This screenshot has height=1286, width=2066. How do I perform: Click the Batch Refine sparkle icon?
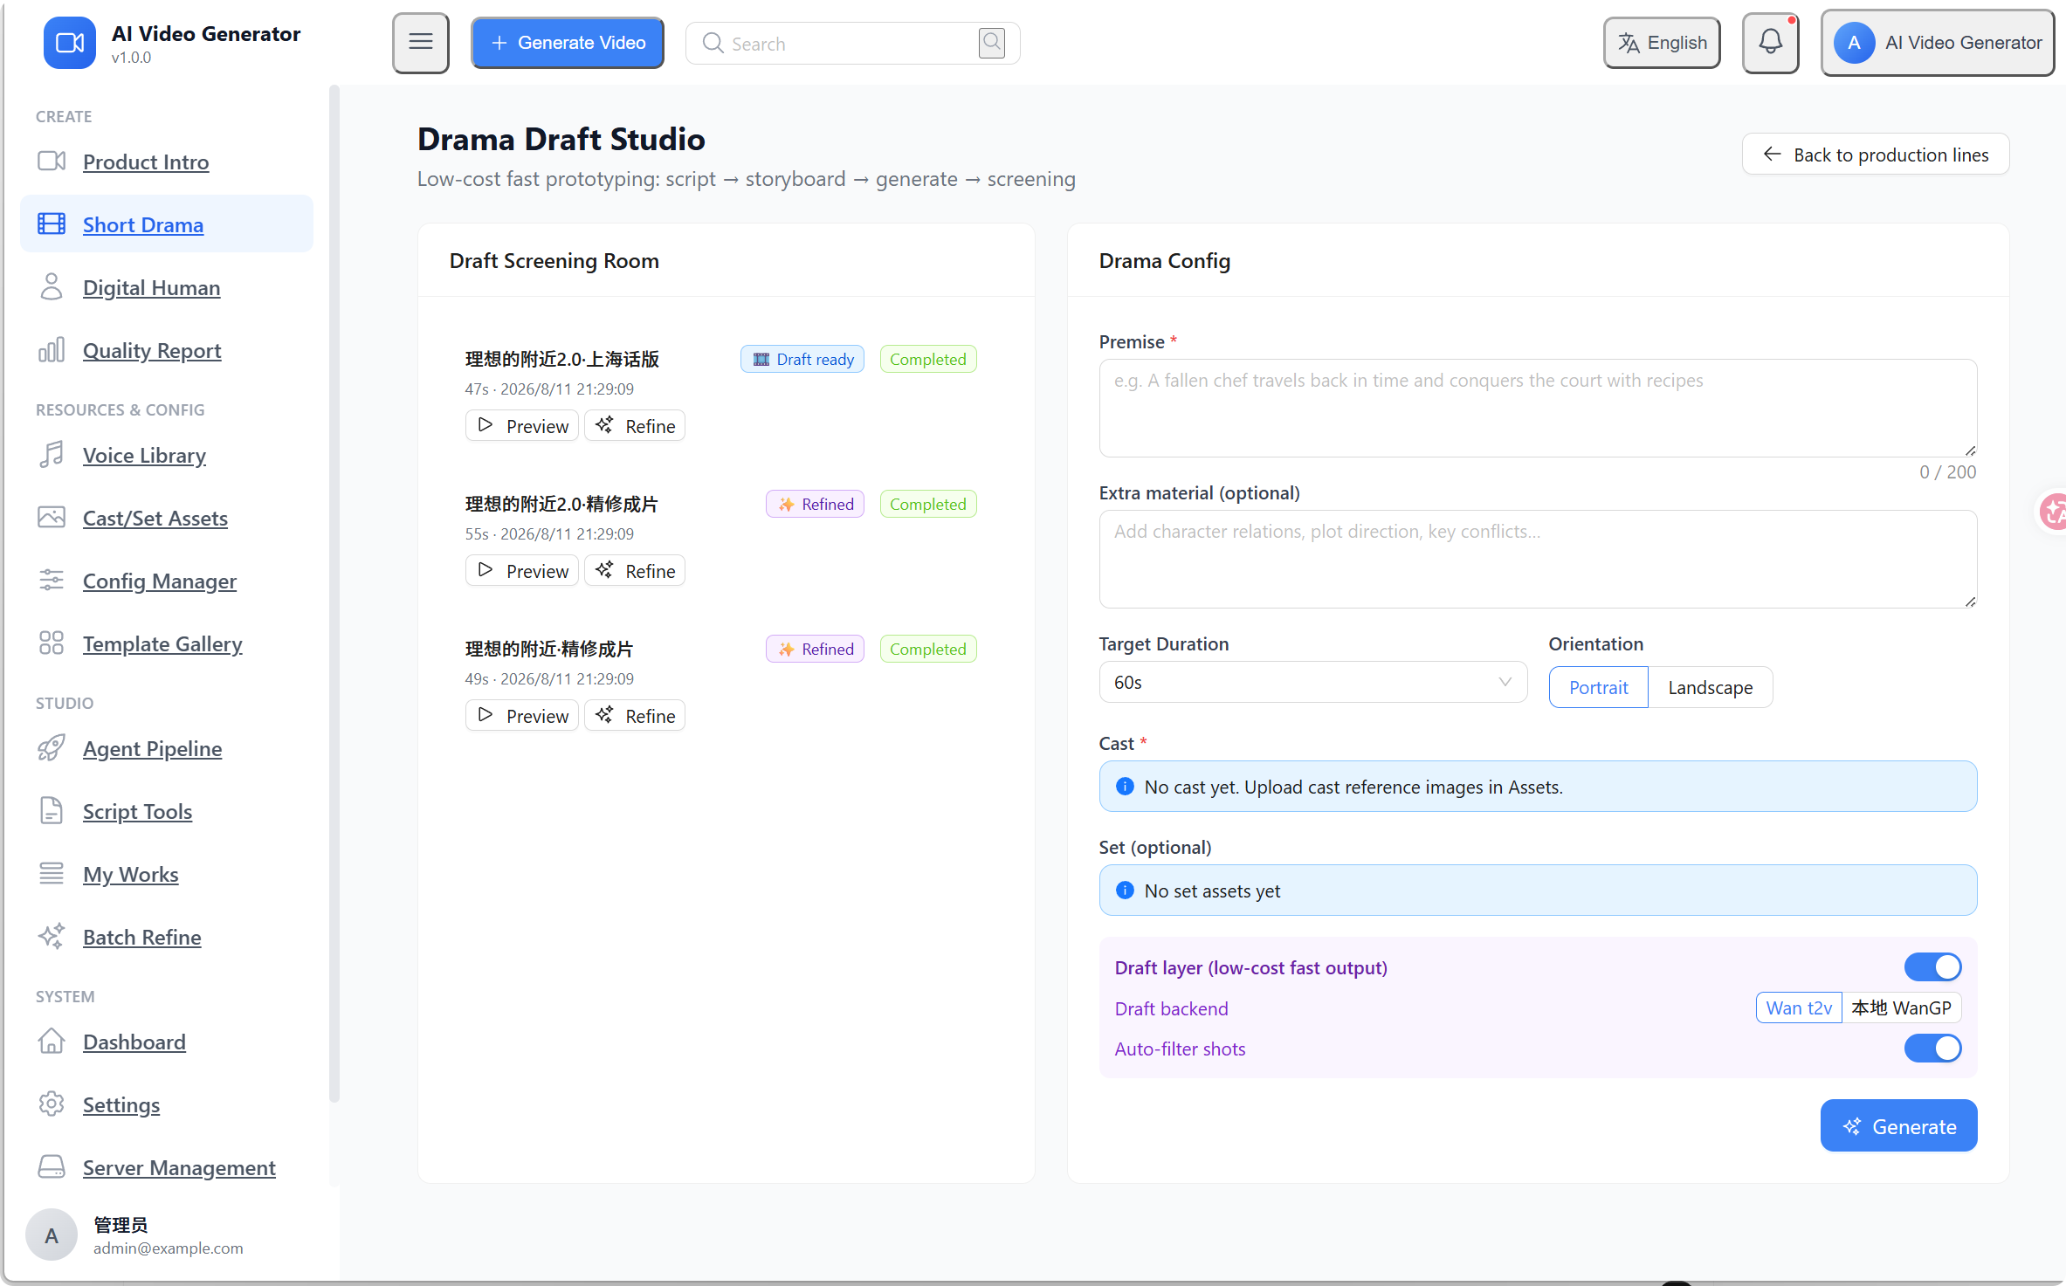(x=52, y=937)
